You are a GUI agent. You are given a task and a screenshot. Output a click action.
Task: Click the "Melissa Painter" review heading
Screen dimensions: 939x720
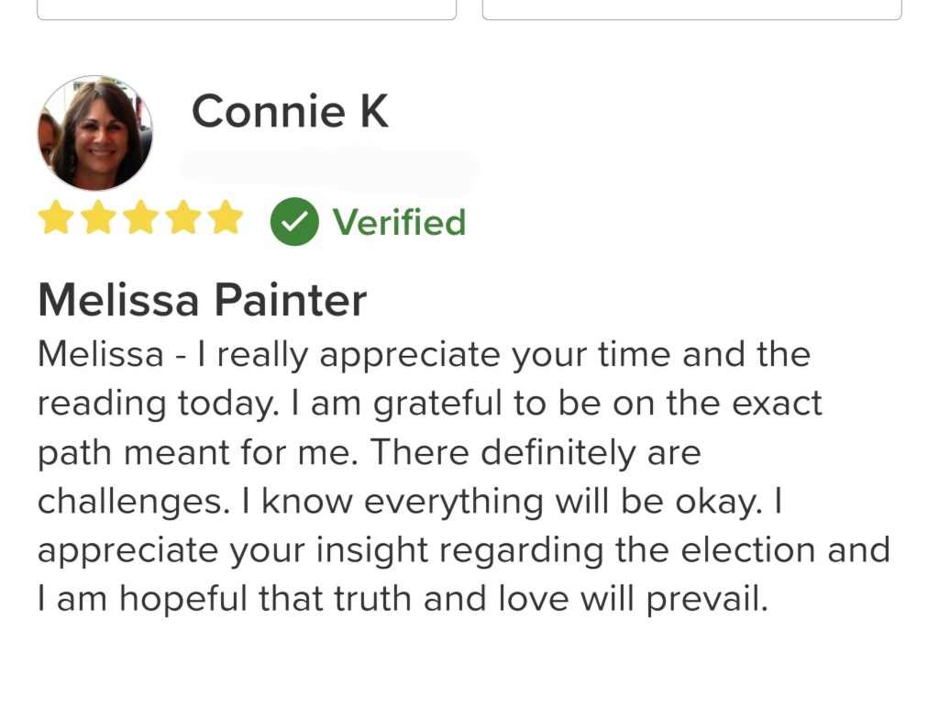(202, 299)
